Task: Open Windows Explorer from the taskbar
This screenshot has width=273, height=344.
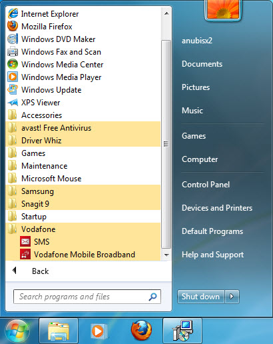Action: click(59, 331)
